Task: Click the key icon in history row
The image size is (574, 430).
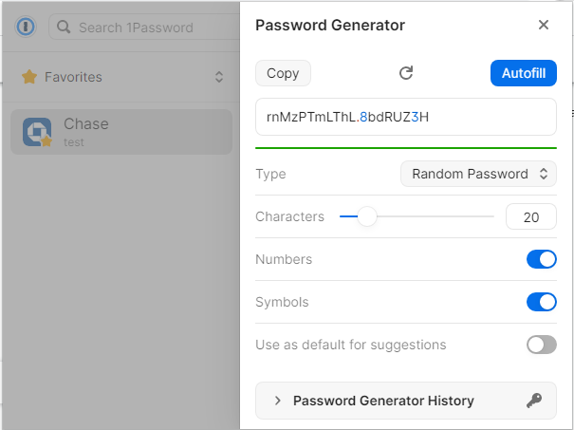Action: pos(535,401)
